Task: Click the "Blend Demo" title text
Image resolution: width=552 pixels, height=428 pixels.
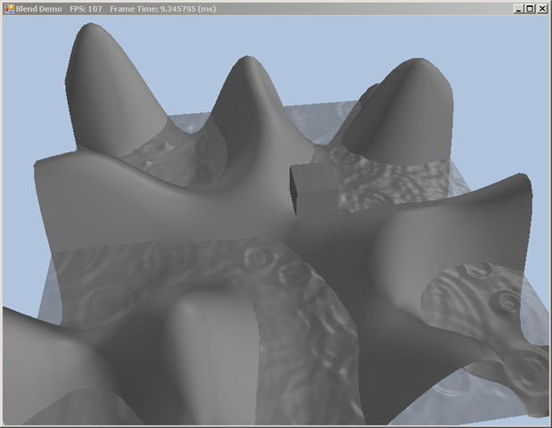Action: tap(38, 9)
